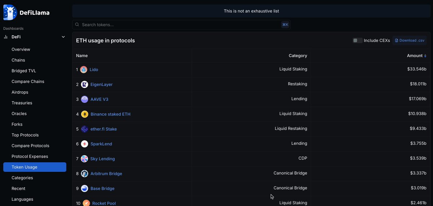Viewport: 433px width, 206px height.
Task: Click the ether.fi Stake icon
Action: coord(84,129)
